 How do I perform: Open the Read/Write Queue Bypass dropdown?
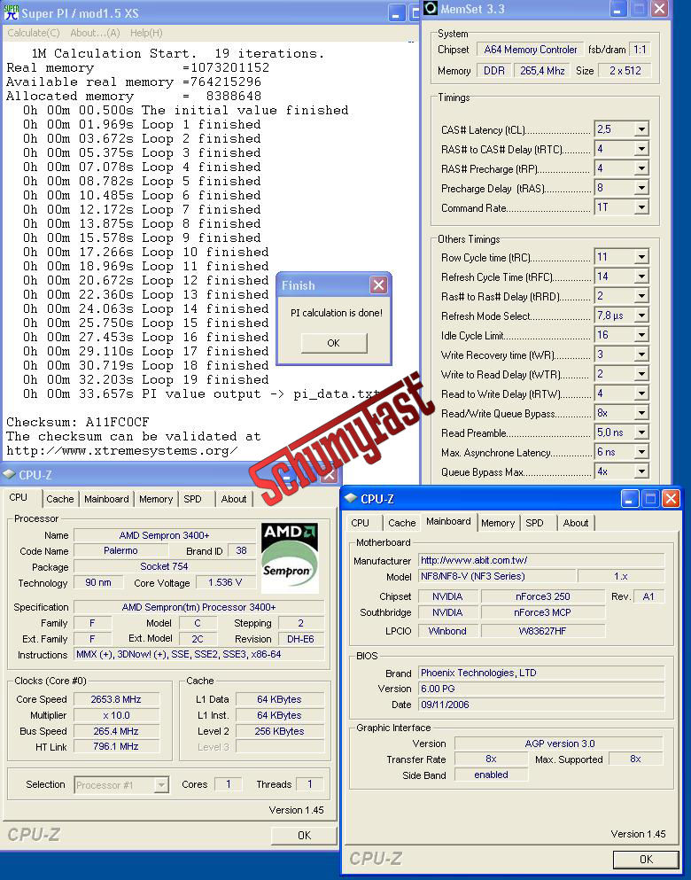pos(641,413)
